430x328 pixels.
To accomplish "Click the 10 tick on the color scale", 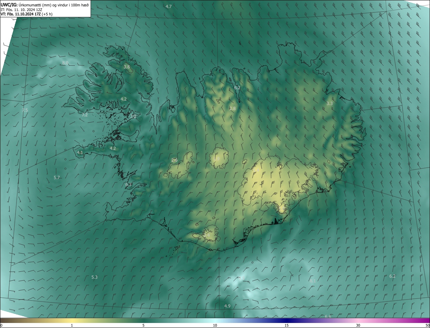I will point(215,325).
